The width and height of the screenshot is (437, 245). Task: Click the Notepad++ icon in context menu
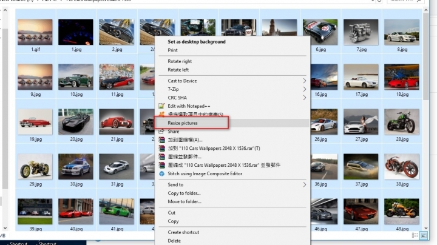(161, 106)
